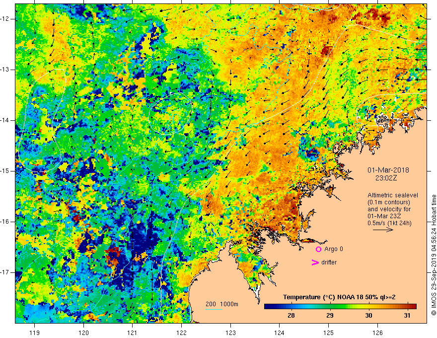Image resolution: width=437 pixels, height=338 pixels.
Task: Click the 'and velocity for' legend line
Action: coord(389,209)
